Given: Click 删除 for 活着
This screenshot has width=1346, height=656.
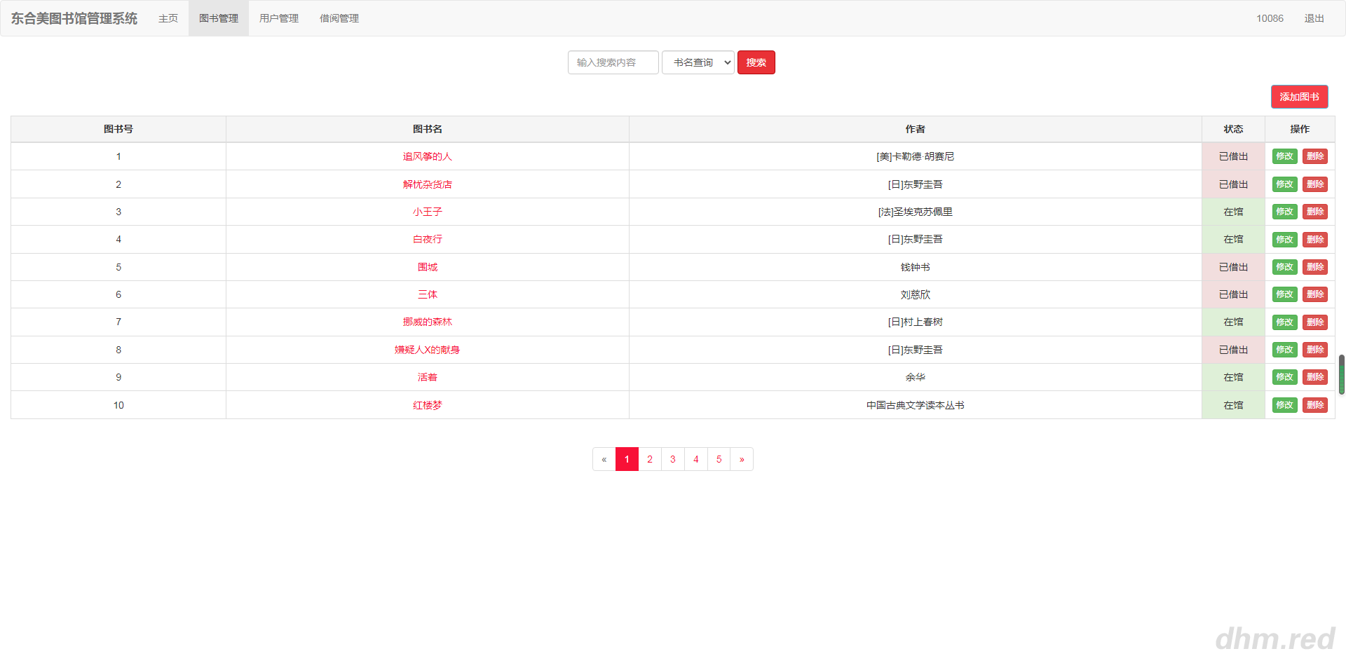Looking at the screenshot, I should 1315,377.
